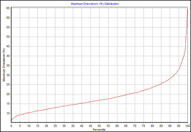Click value 40 on the Maximum Drawdown axis
Image resolution: width=191 pixels, height=132 pixels.
coord(8,56)
